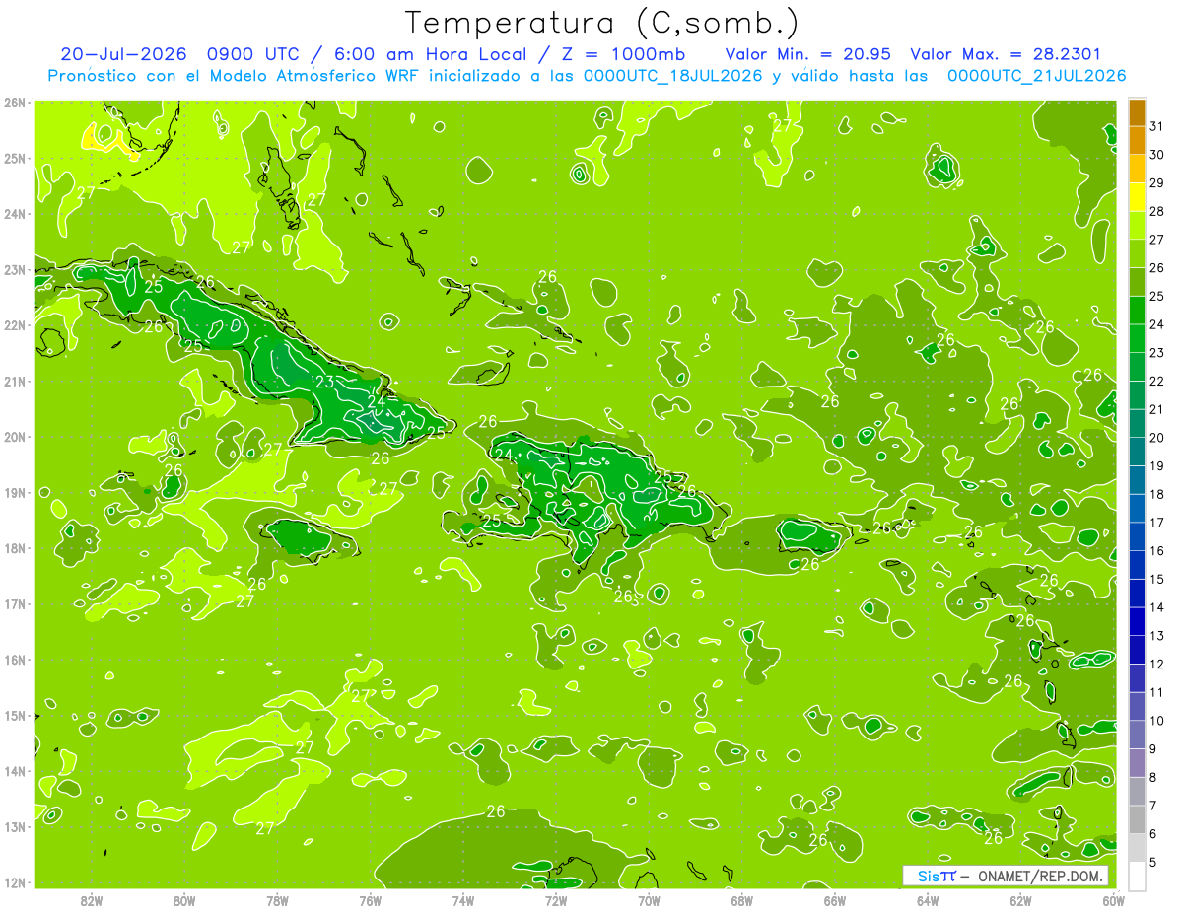
Task: Click the 18N latitude axis label
Action: pos(15,548)
